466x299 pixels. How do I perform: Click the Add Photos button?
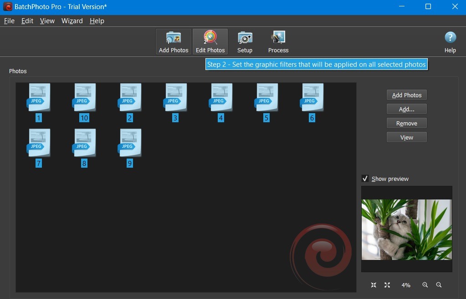pos(406,95)
